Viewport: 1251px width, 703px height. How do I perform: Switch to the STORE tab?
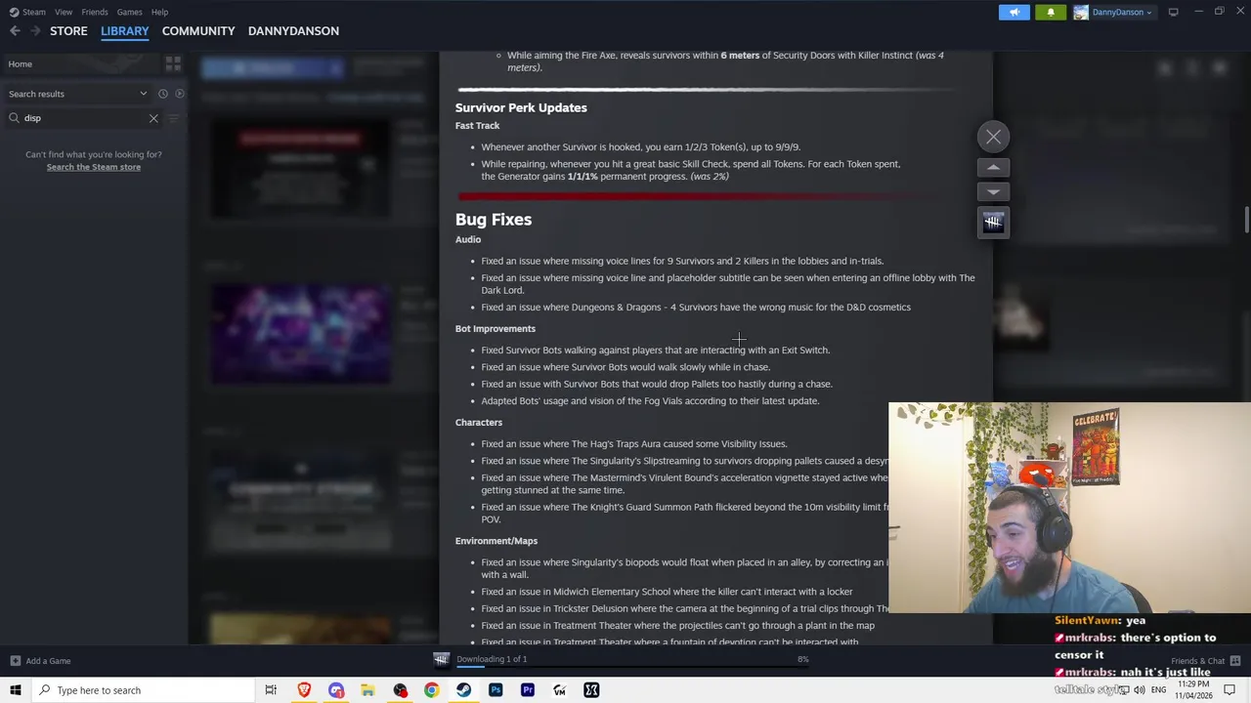(x=68, y=31)
